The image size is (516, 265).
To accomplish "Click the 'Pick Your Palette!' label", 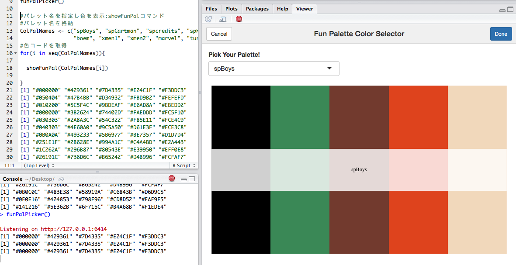I will coord(234,55).
